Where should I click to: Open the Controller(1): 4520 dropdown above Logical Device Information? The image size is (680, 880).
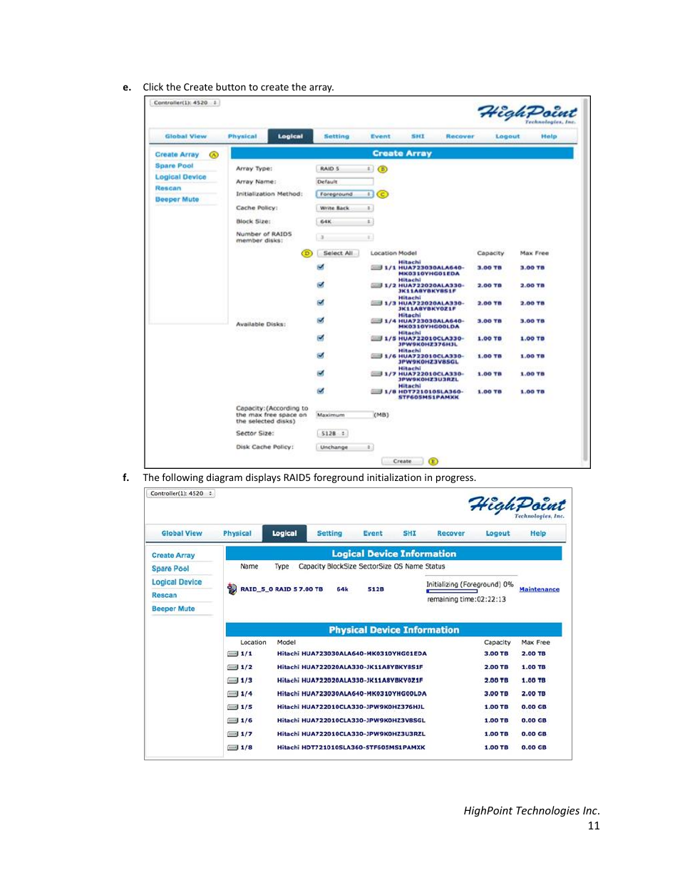coord(181,493)
